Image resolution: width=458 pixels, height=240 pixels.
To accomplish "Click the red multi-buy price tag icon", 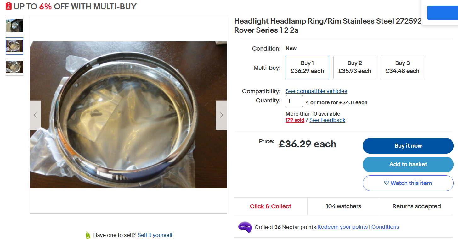I will pos(8,6).
